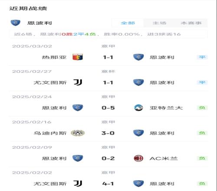This screenshot has height=191, width=217.
Task: Click the 尤文图斯 team name in the 4-1 match
Action: (50, 184)
